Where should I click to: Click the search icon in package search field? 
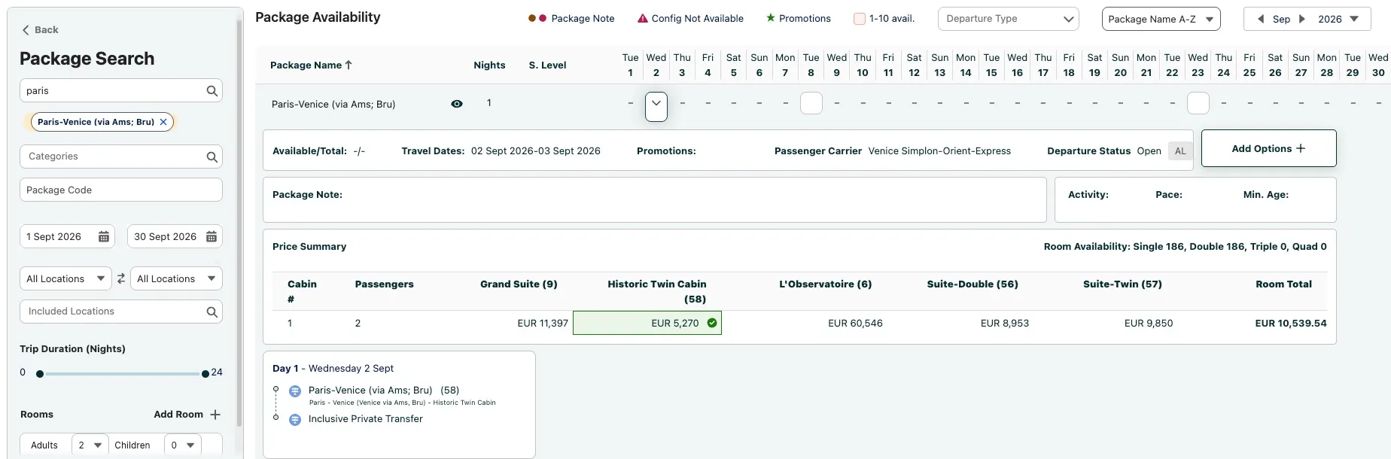pyautogui.click(x=212, y=91)
